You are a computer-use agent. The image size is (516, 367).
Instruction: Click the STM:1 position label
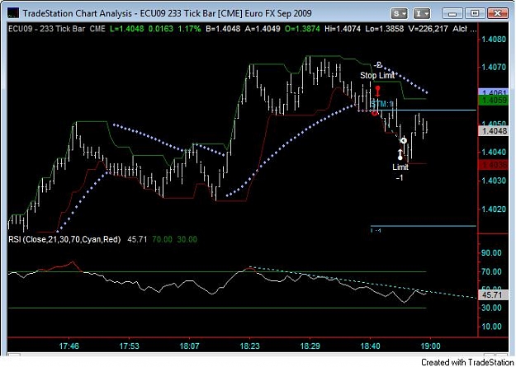[381, 104]
